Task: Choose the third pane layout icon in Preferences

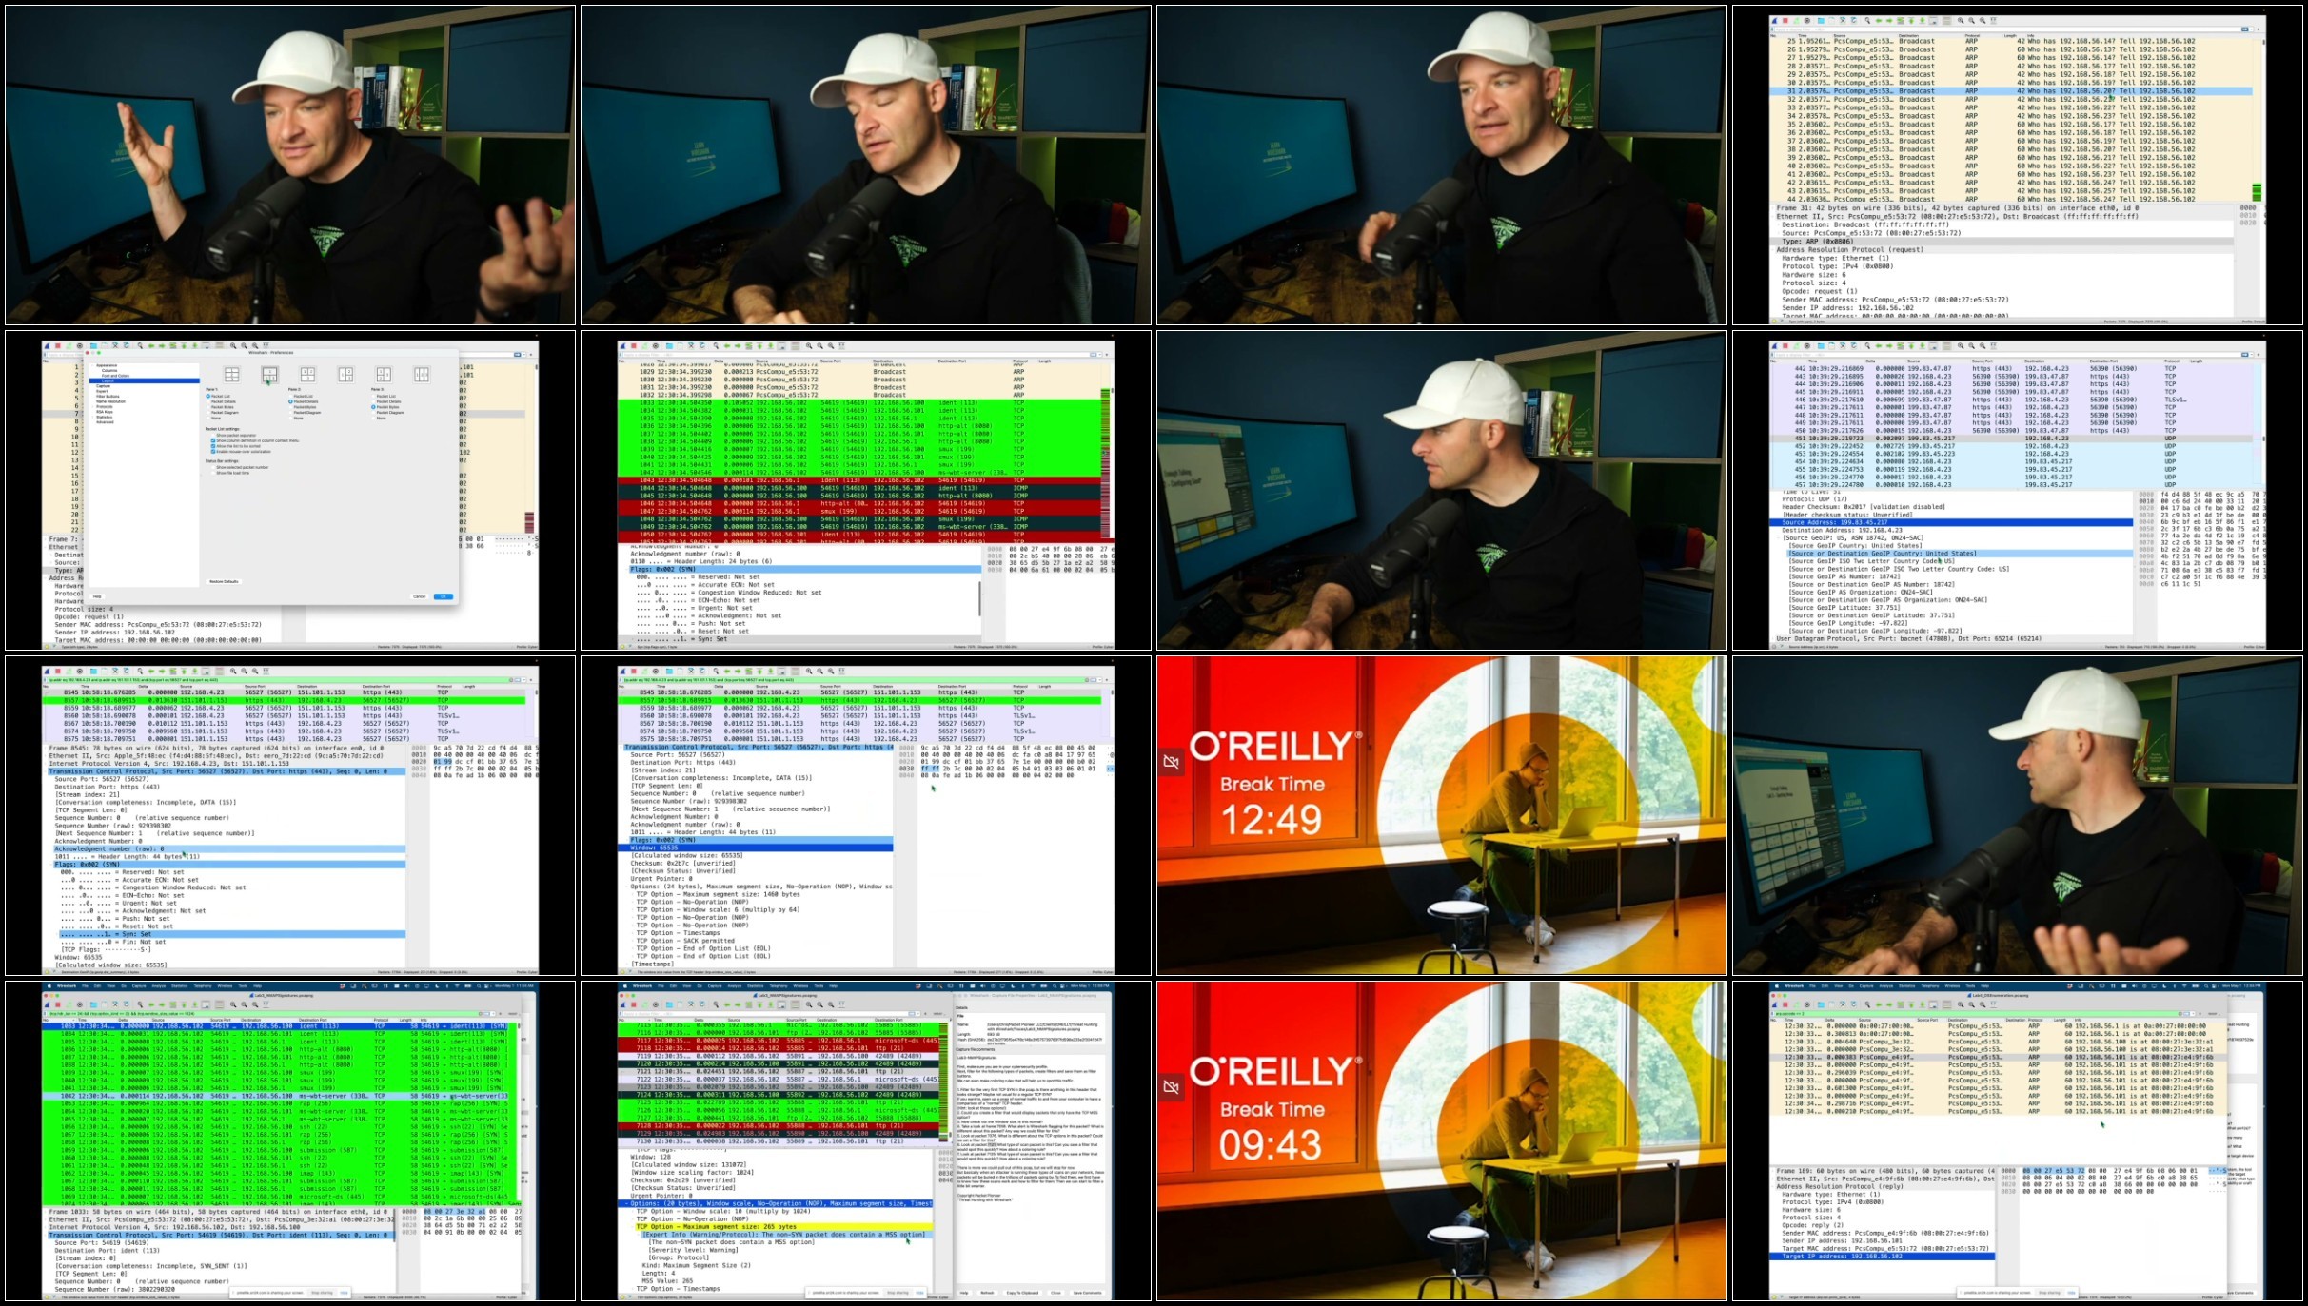Action: [307, 375]
